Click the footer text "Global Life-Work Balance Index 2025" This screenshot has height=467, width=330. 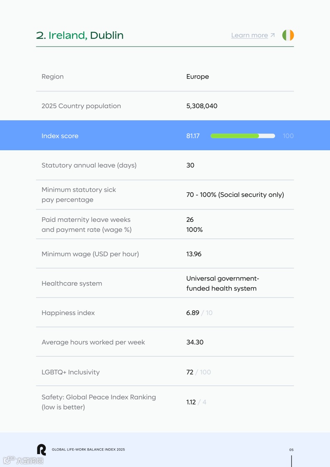[x=88, y=450]
